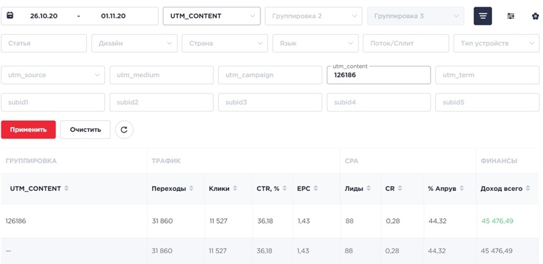The width and height of the screenshot is (543, 264).
Task: Sort by Лиды column arrows
Action: [x=369, y=189]
